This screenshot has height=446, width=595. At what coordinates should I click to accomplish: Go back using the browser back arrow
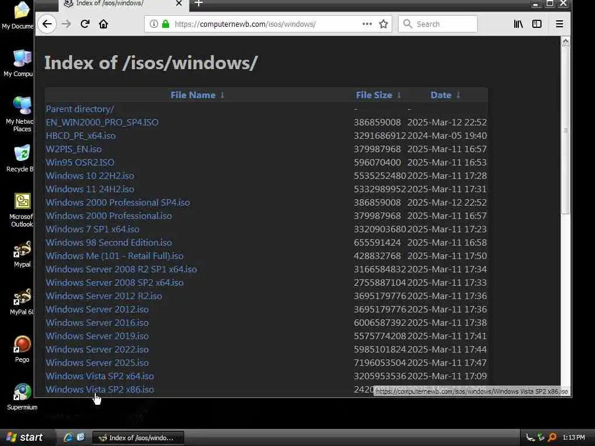point(47,24)
